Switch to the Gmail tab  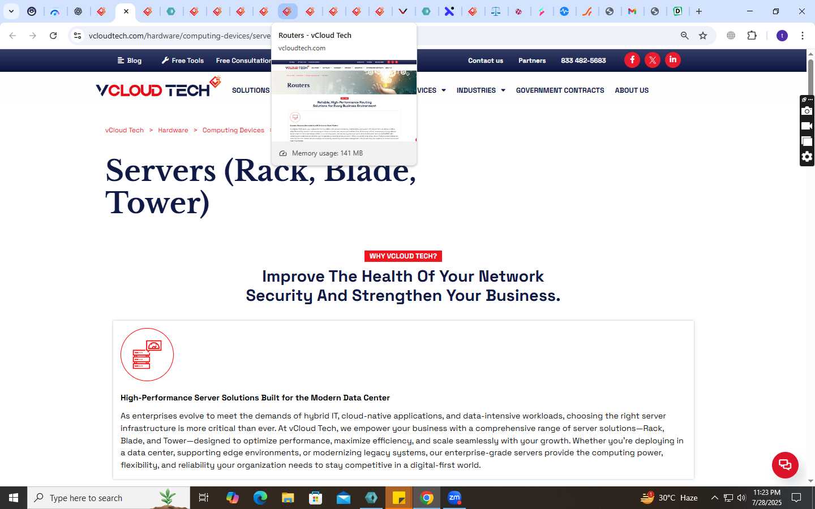click(632, 11)
